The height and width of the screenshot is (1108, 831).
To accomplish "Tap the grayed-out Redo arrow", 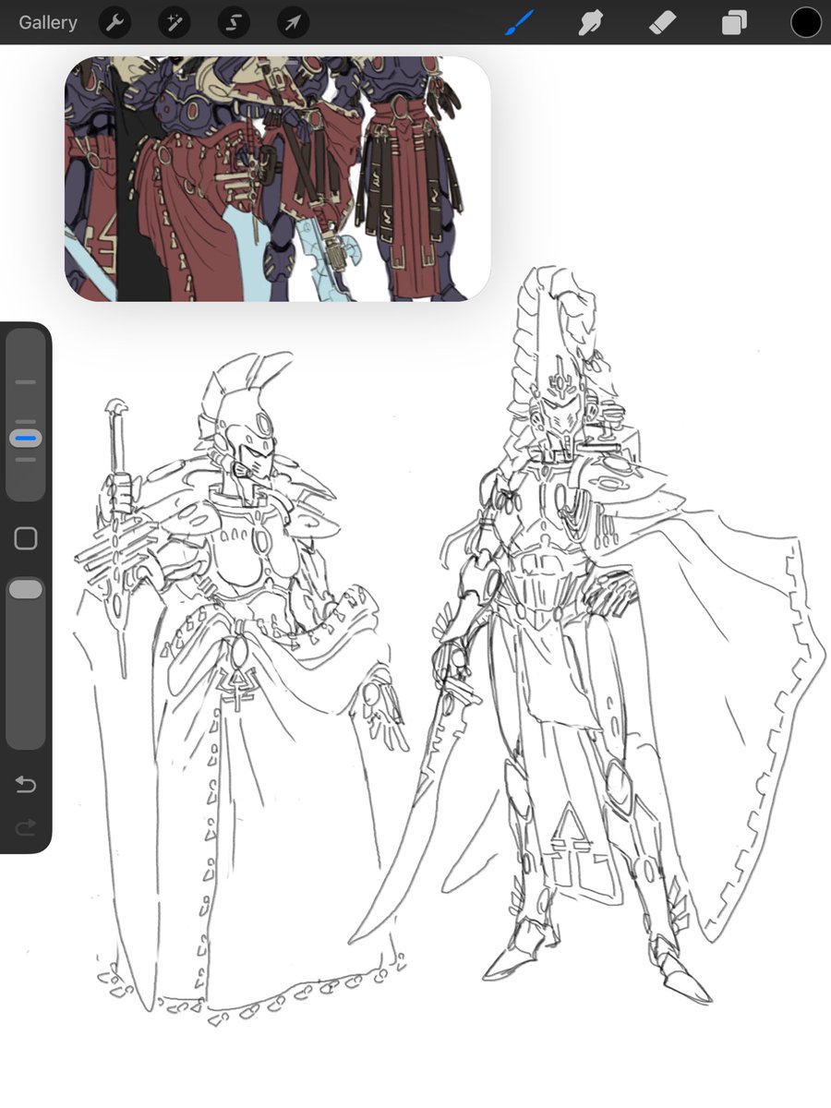I will (26, 827).
